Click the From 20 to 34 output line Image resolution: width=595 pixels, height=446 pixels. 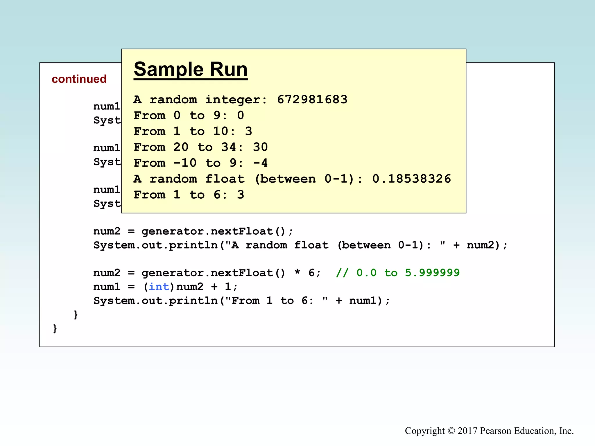tap(200, 147)
